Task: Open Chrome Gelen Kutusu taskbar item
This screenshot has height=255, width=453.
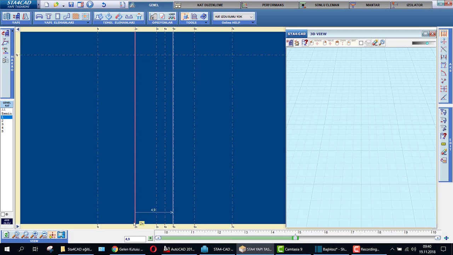Action: 127,249
